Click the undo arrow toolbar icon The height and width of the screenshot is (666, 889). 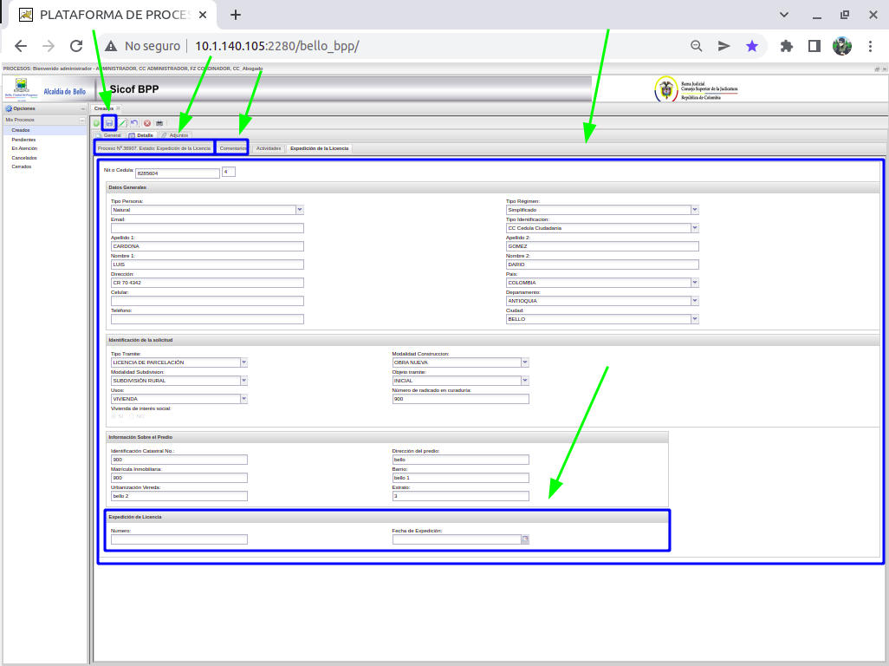pyautogui.click(x=135, y=123)
